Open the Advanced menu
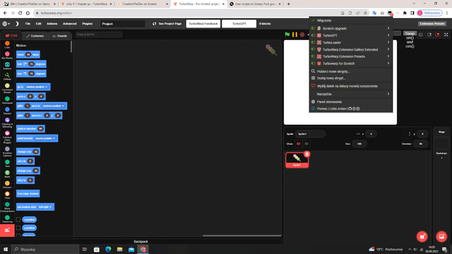This screenshot has width=452, height=254. point(70,24)
